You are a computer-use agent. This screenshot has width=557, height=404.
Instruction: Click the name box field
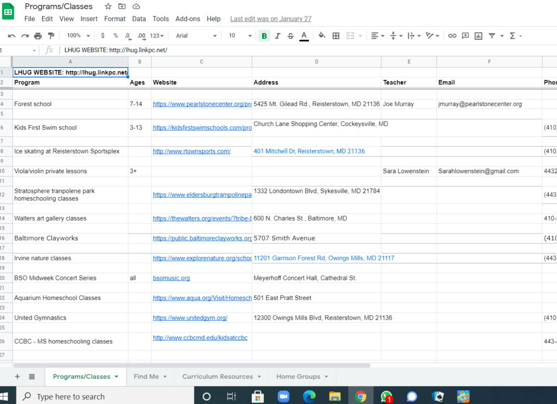point(18,50)
